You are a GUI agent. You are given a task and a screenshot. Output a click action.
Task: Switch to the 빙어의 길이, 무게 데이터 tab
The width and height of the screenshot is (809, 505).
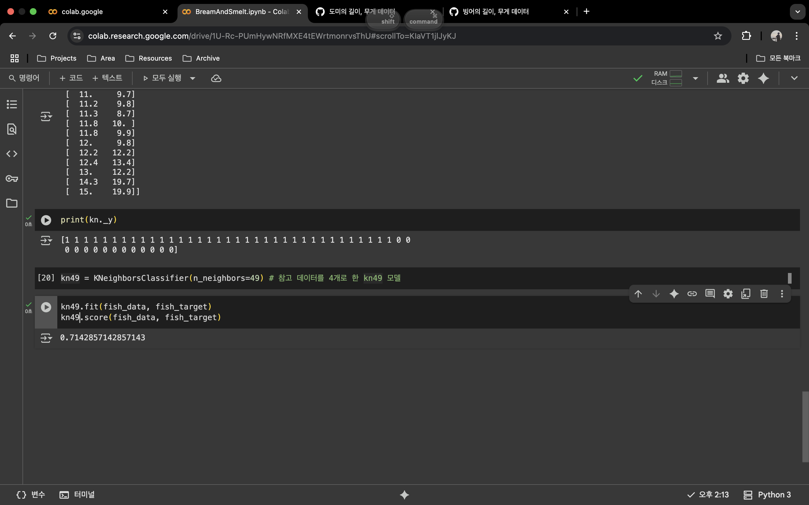(x=501, y=12)
